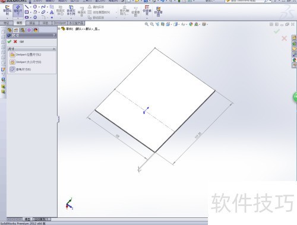Image resolution: width=297 pixels, height=225 pixels.
Task: Switch to the 钣金 (Sheet Metal) tab
Action: pos(32,23)
